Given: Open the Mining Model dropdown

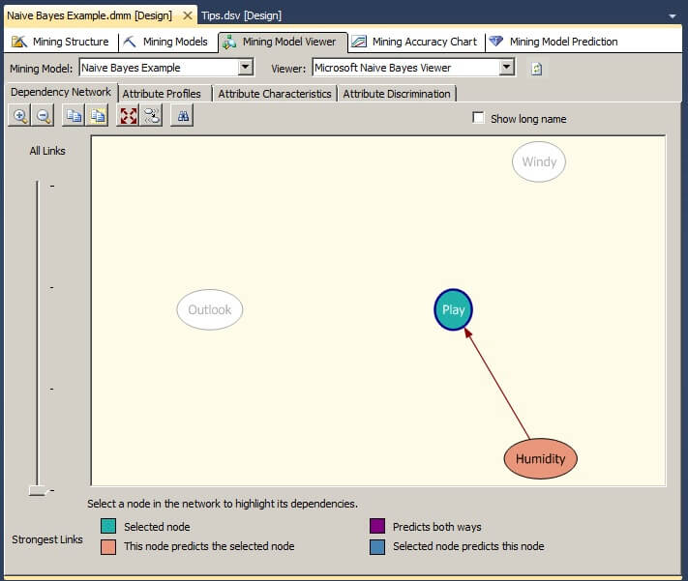Looking at the screenshot, I should (x=246, y=68).
